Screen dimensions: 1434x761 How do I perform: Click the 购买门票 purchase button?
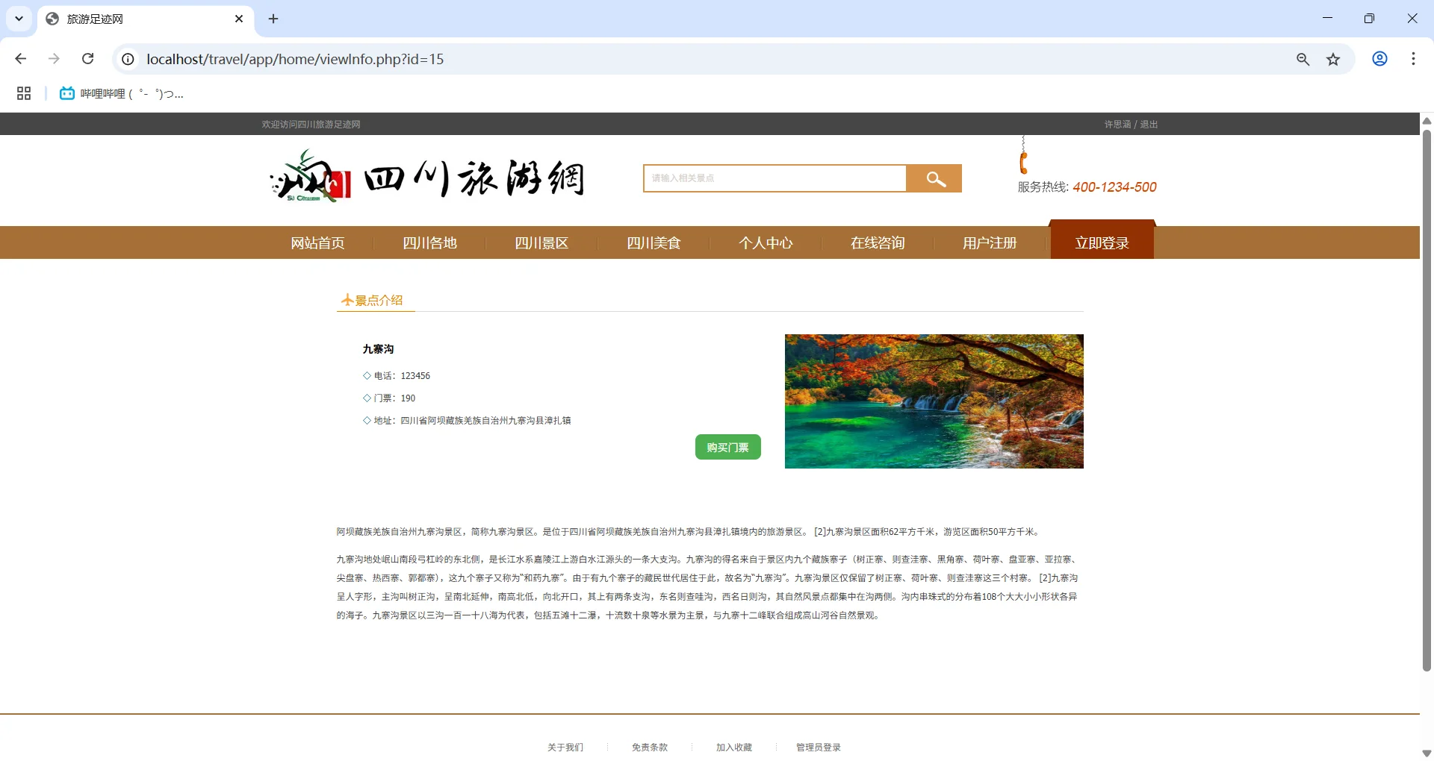point(727,447)
